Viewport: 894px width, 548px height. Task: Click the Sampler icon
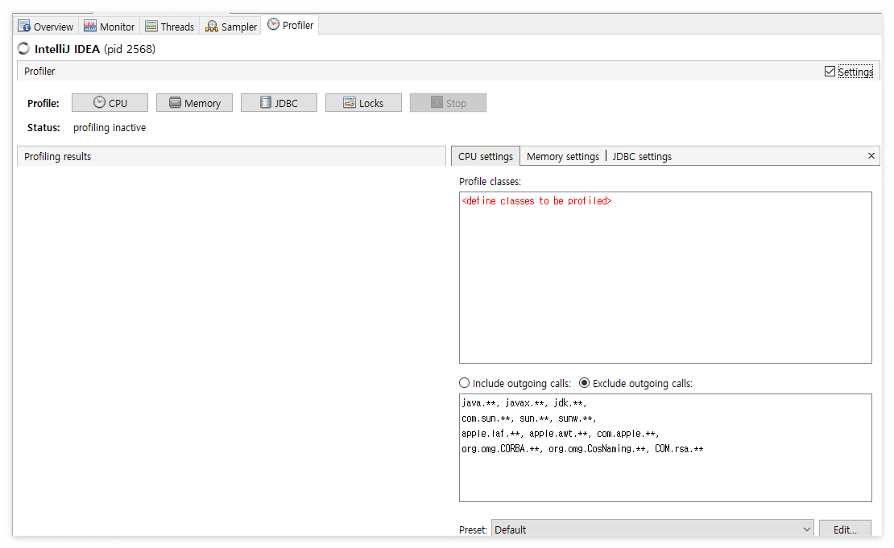tap(212, 27)
